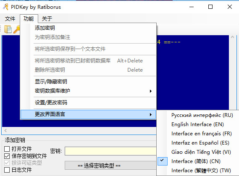
Task: Open 设置/更改密码 menu entry
Action: click(88, 103)
